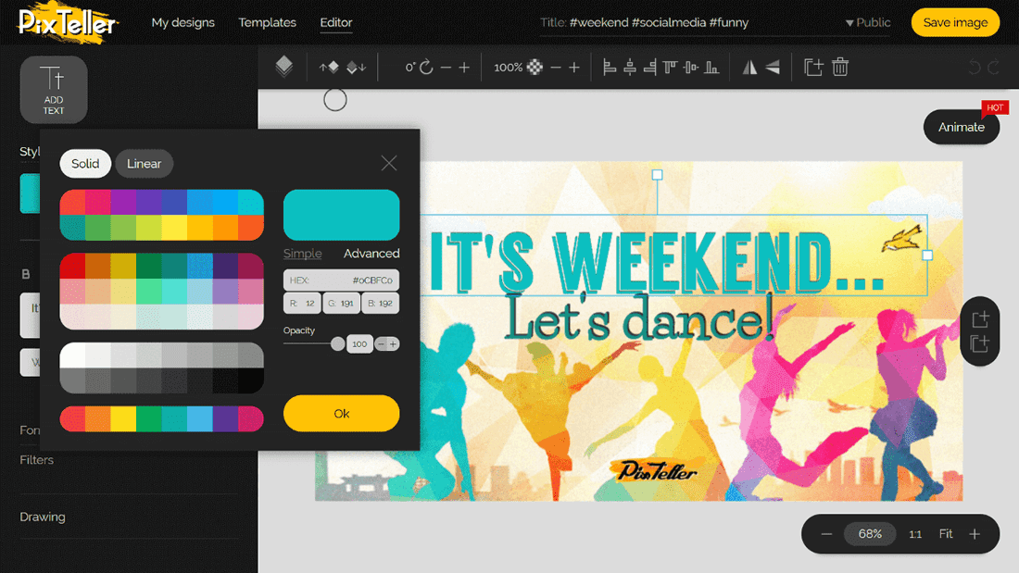The height and width of the screenshot is (573, 1019).
Task: Select the Solid fill type
Action: tap(85, 164)
